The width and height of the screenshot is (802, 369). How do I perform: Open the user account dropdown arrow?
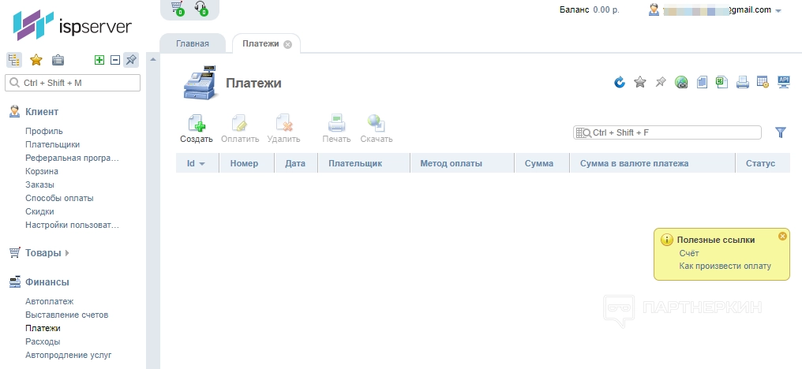(778, 11)
